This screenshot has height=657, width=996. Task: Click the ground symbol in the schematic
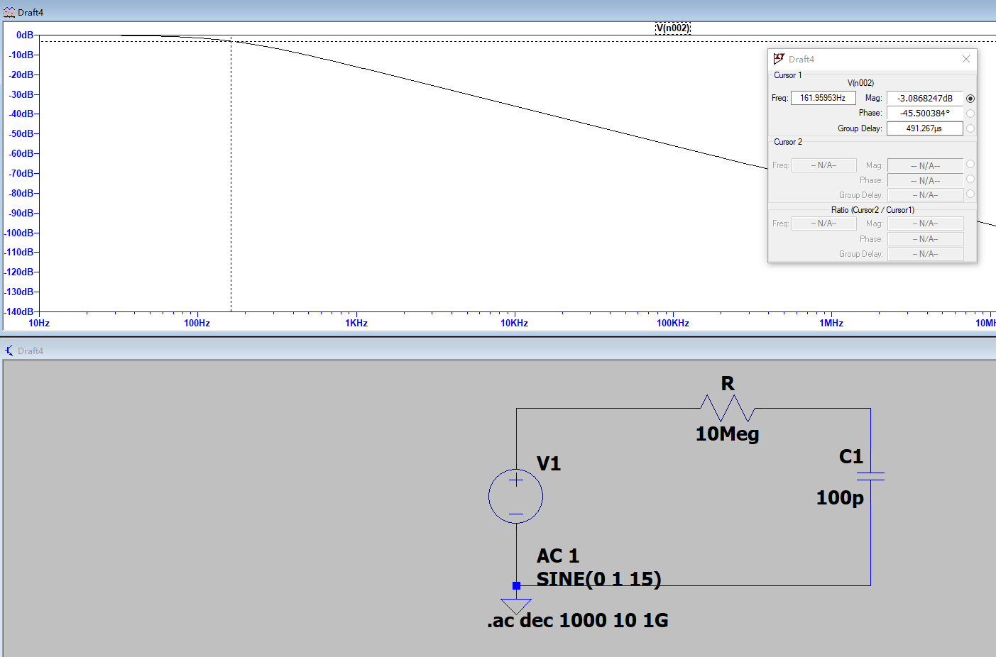tap(516, 606)
